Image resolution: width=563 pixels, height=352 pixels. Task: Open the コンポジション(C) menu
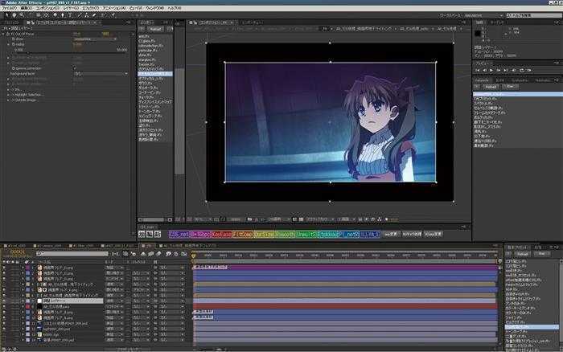pyautogui.click(x=47, y=7)
